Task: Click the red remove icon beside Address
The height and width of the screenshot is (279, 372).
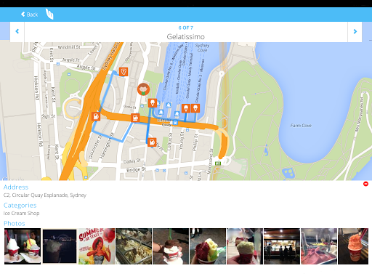Action: tap(365, 184)
